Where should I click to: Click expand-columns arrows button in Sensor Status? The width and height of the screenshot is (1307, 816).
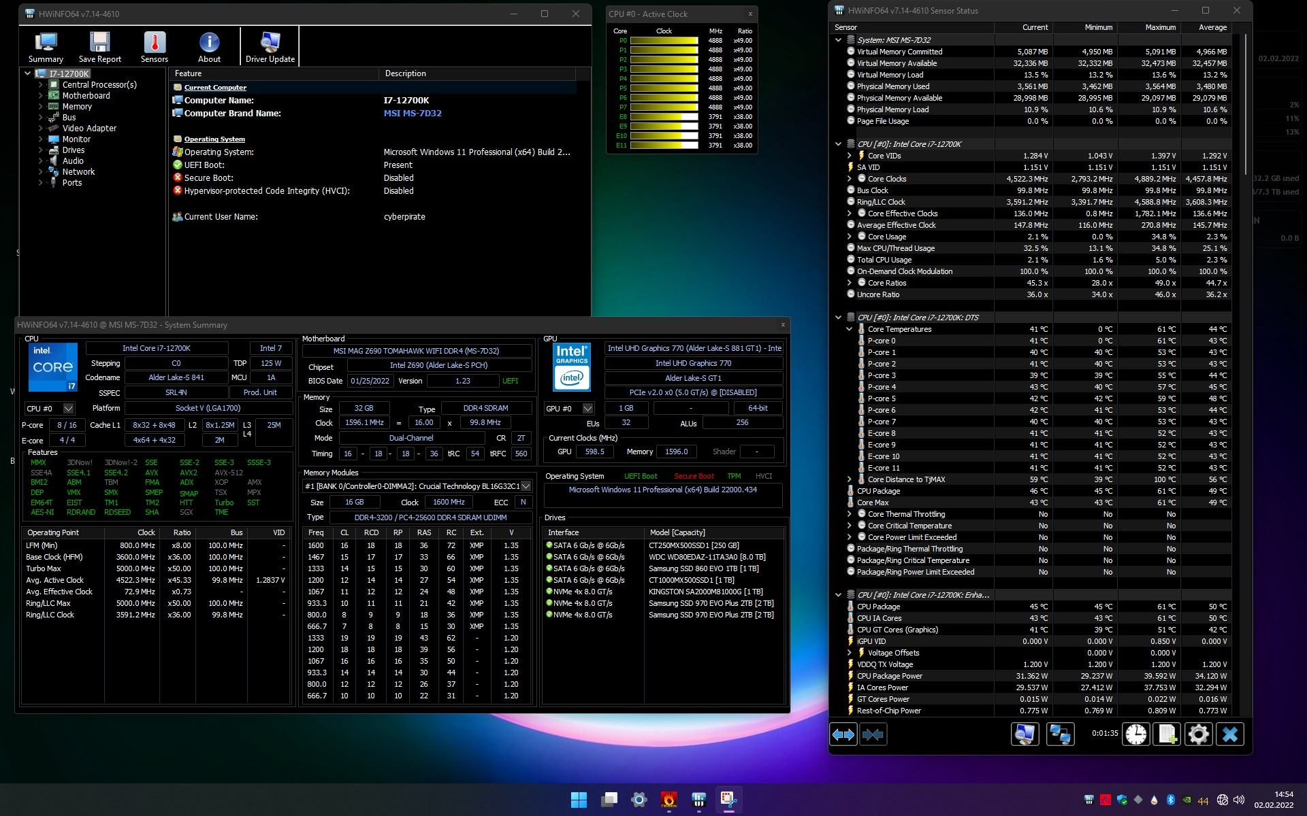(843, 734)
